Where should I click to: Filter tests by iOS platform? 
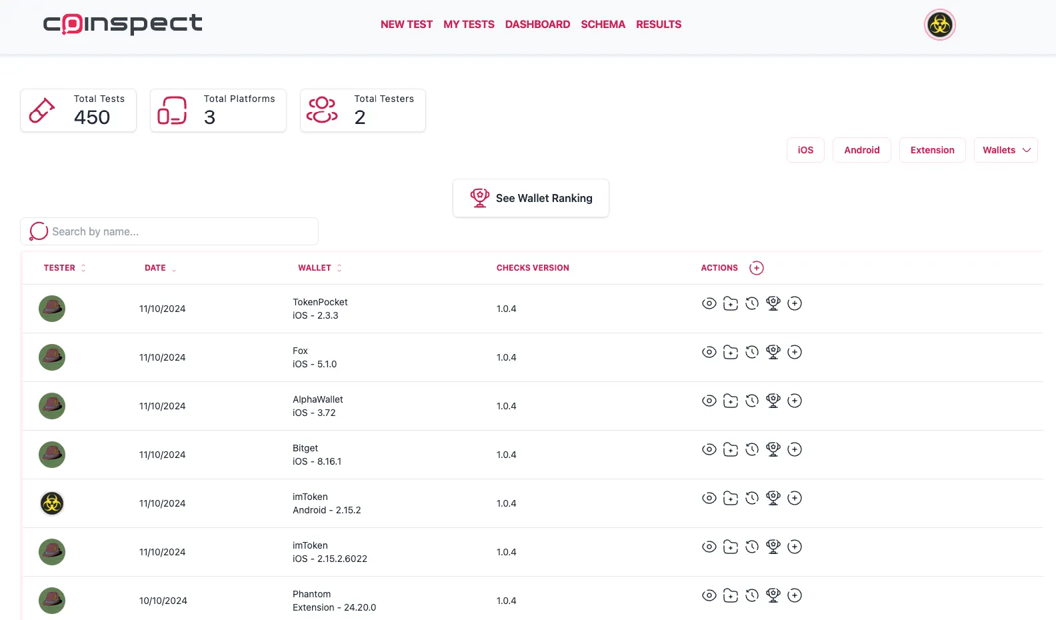(x=805, y=150)
